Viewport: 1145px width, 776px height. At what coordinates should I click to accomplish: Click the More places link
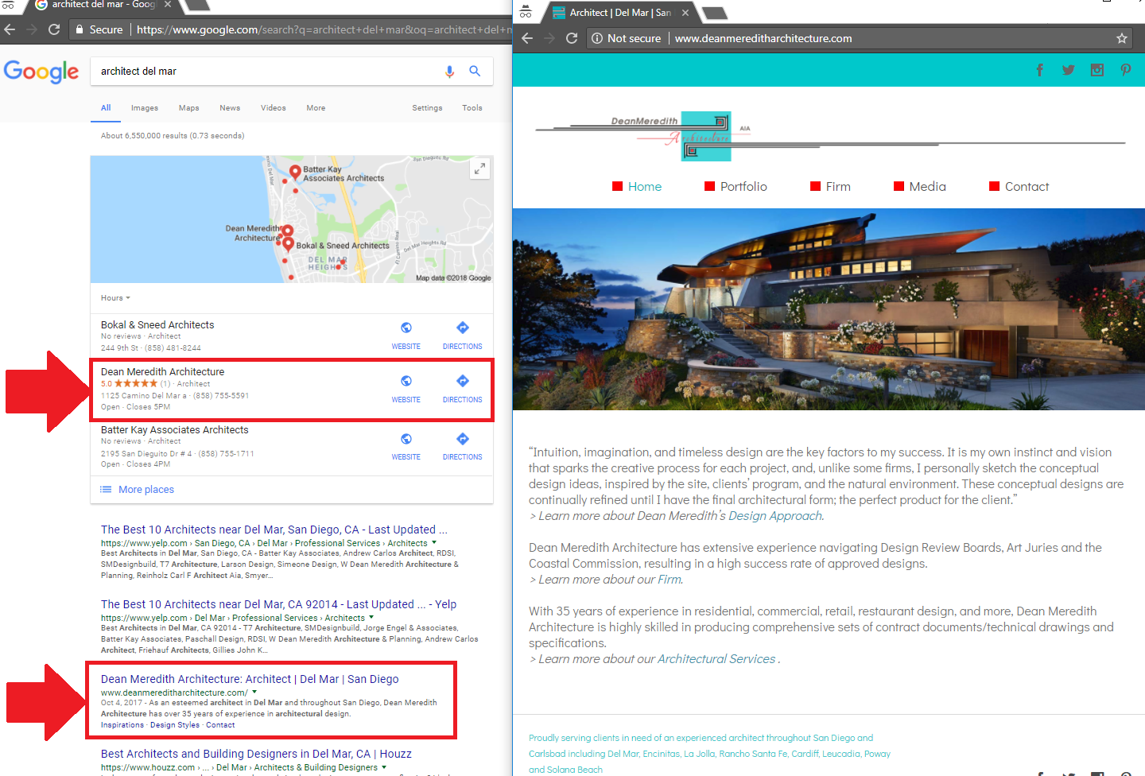[x=146, y=490]
